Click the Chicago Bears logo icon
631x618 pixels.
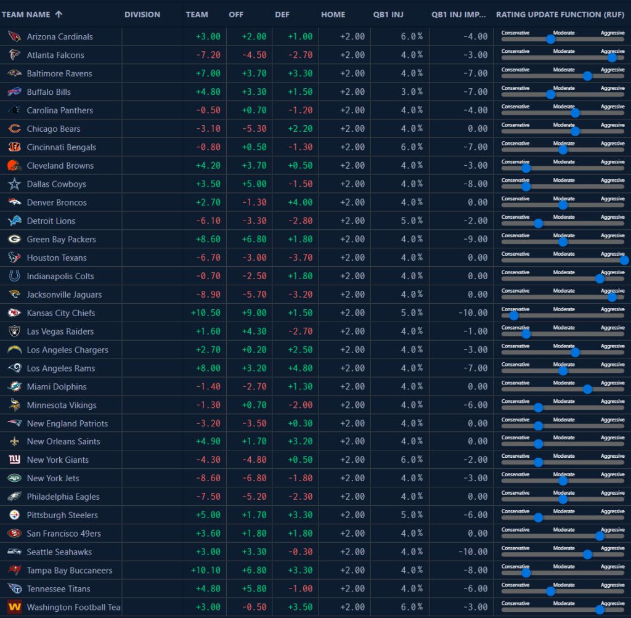tap(15, 129)
